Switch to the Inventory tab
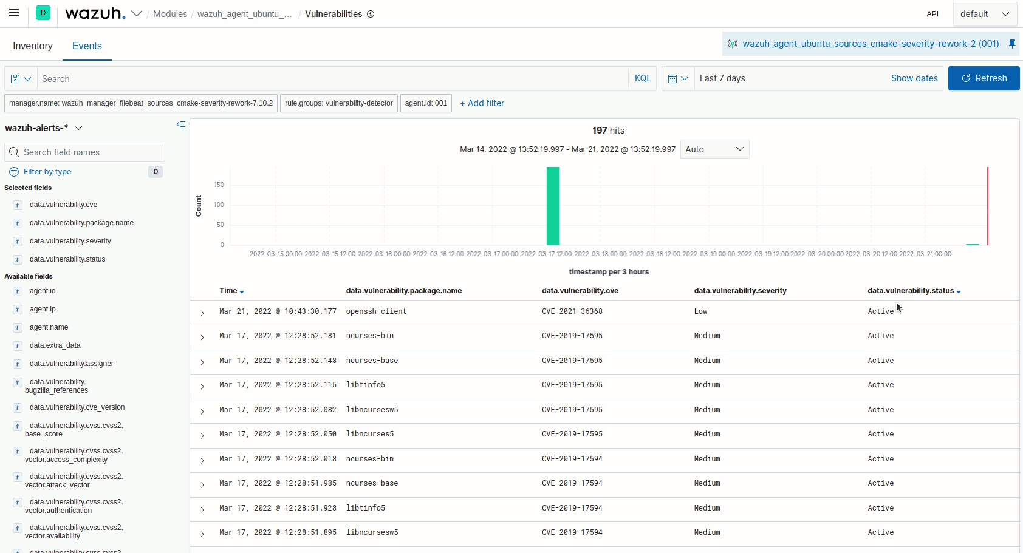Screen dimensions: 1023x553 (x=32, y=46)
